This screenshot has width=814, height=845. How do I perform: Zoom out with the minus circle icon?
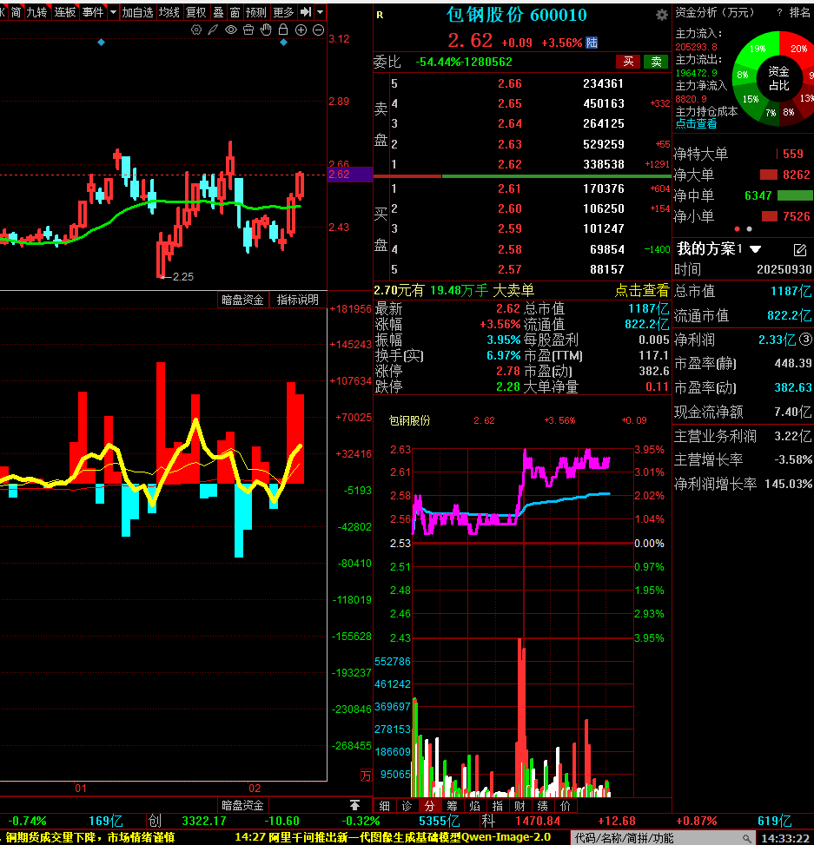coord(319,30)
